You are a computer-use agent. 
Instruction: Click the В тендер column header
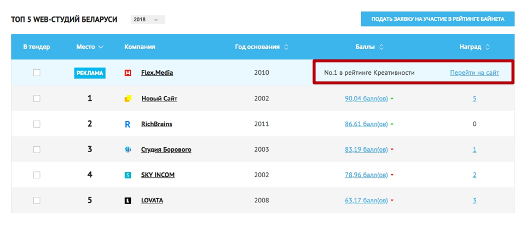coord(37,47)
